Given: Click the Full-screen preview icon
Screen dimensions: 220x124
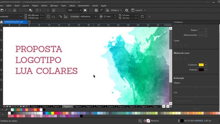Looking at the screenshot, I should coord(85,10).
